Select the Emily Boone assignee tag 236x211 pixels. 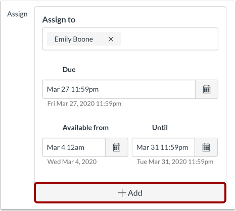click(x=74, y=39)
